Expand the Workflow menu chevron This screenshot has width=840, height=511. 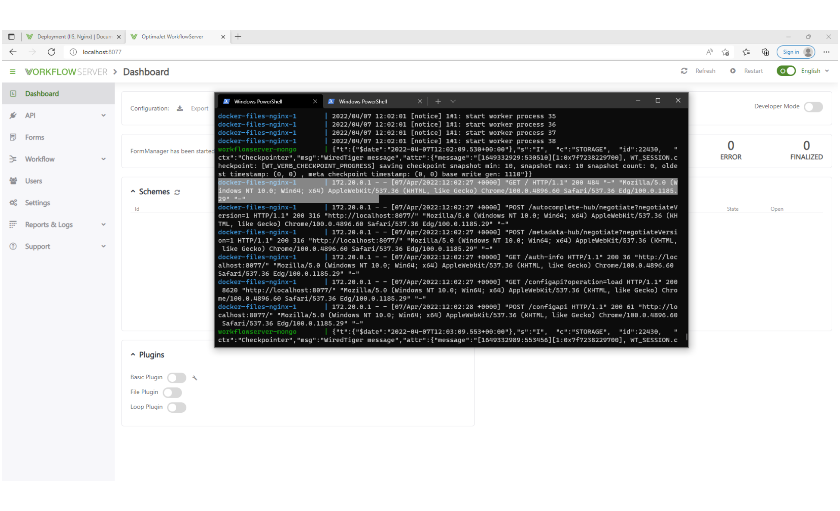click(x=103, y=159)
